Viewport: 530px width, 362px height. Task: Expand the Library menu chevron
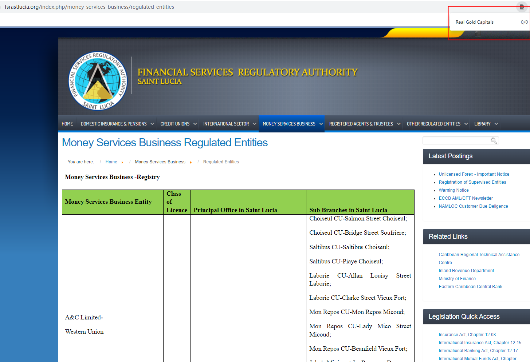(x=496, y=124)
